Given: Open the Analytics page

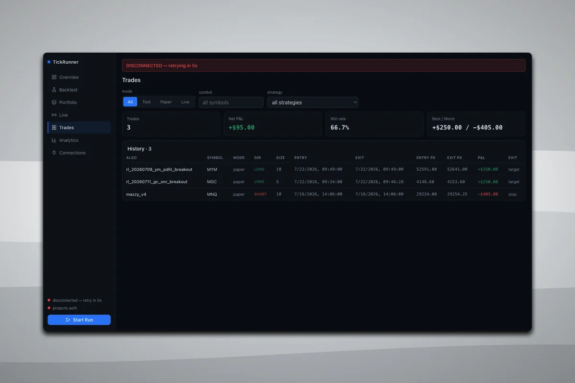Looking at the screenshot, I should click(x=79, y=140).
